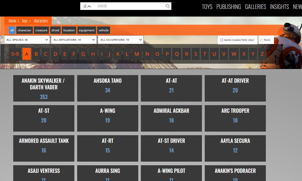Click the Reset filters button
This screenshot has width=302, height=181.
265,40
